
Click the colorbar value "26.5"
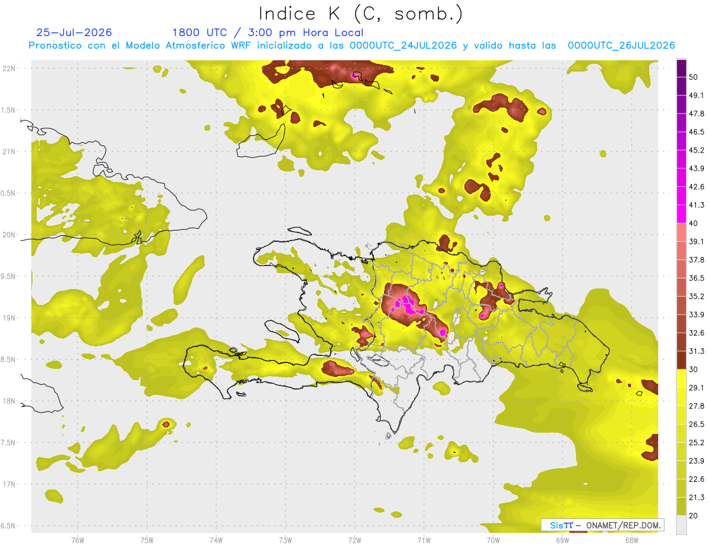696,424
